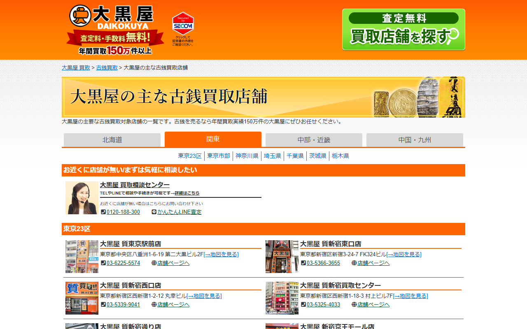Viewport: 527px width, 329px height.
Task: Click the 大黒屋の主な古銭買取店舗 banner image
Action: (263, 97)
